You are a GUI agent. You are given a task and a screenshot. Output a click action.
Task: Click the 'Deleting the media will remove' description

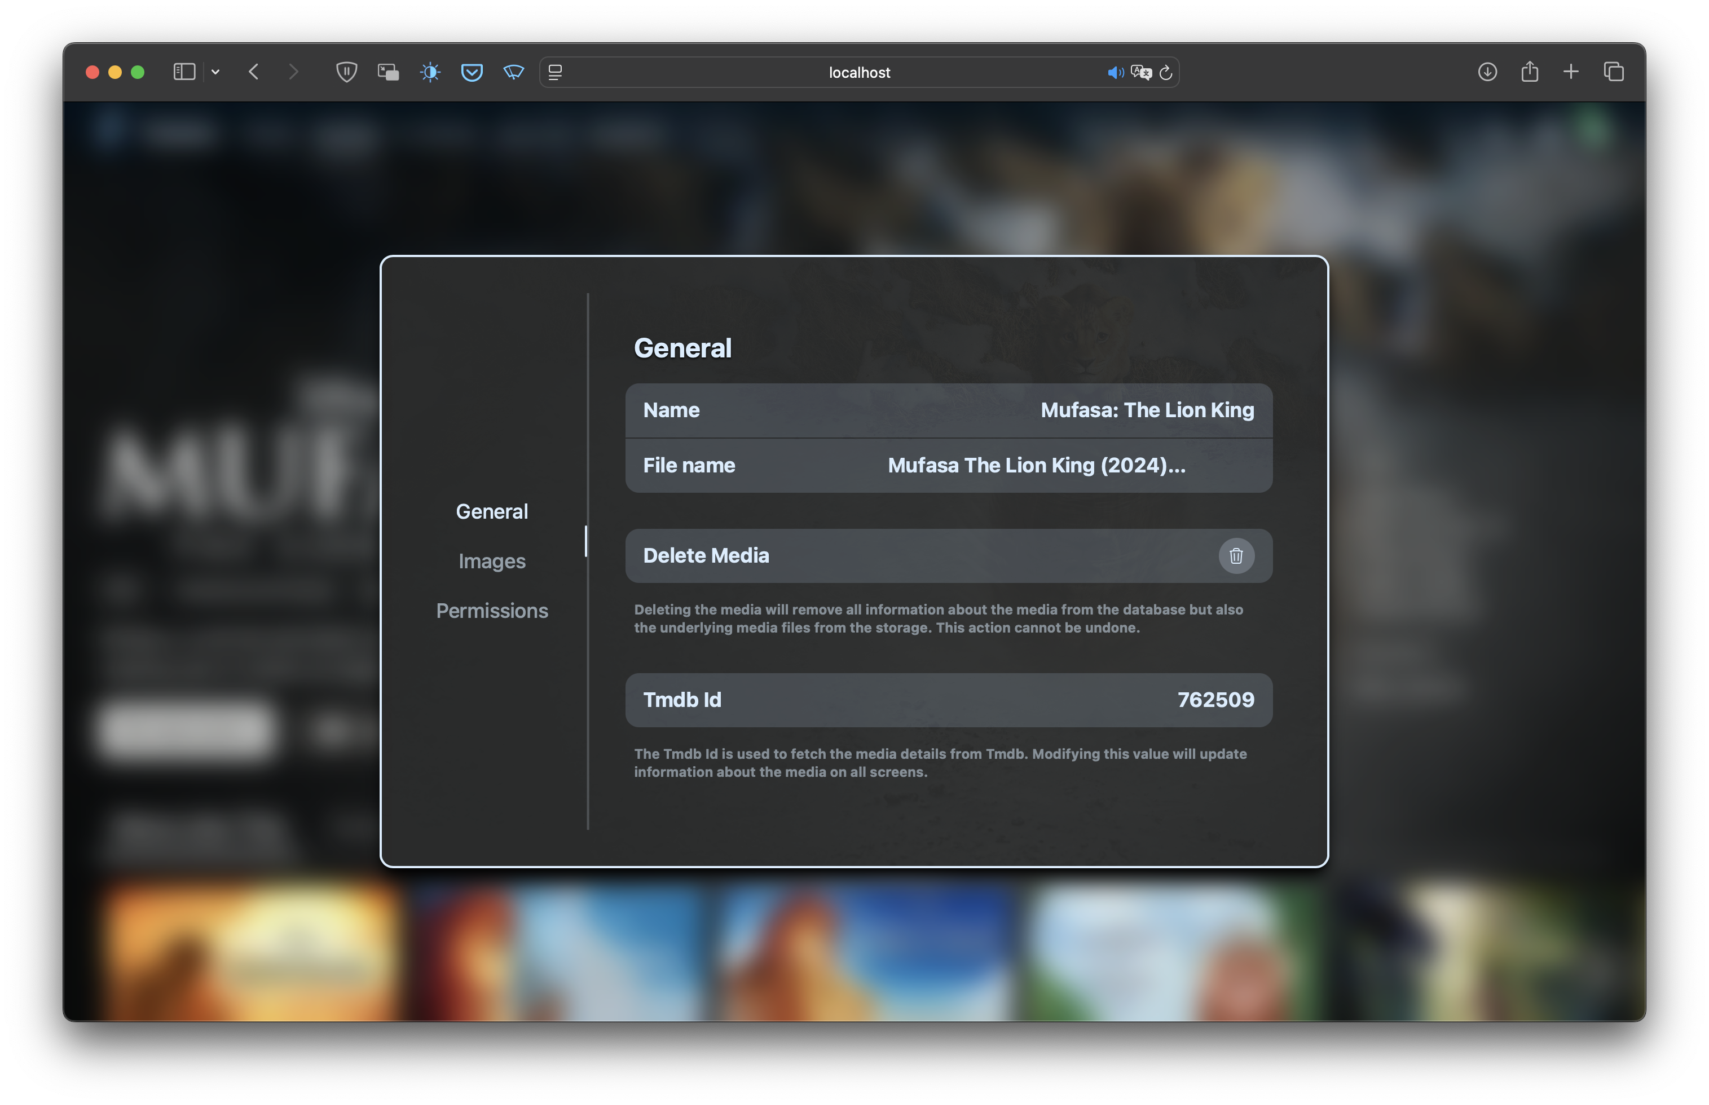coord(938,618)
